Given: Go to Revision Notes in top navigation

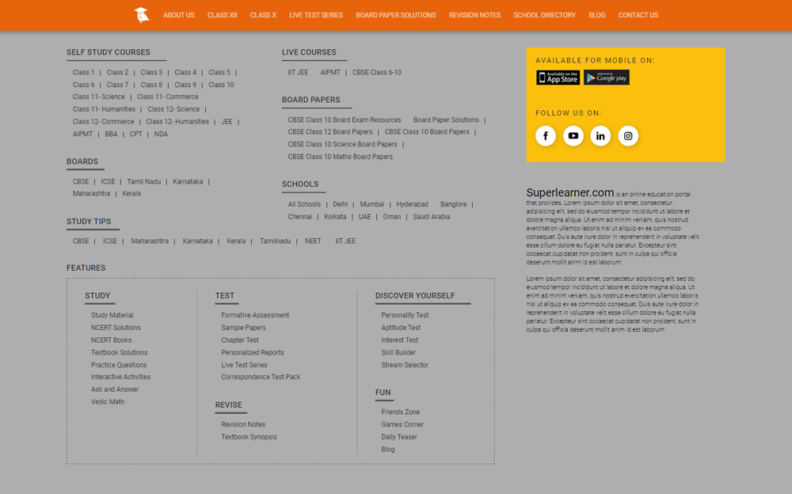Looking at the screenshot, I should [474, 15].
